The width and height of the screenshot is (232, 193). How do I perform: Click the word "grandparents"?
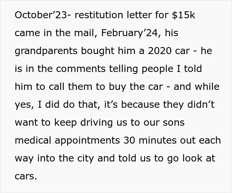point(46,51)
